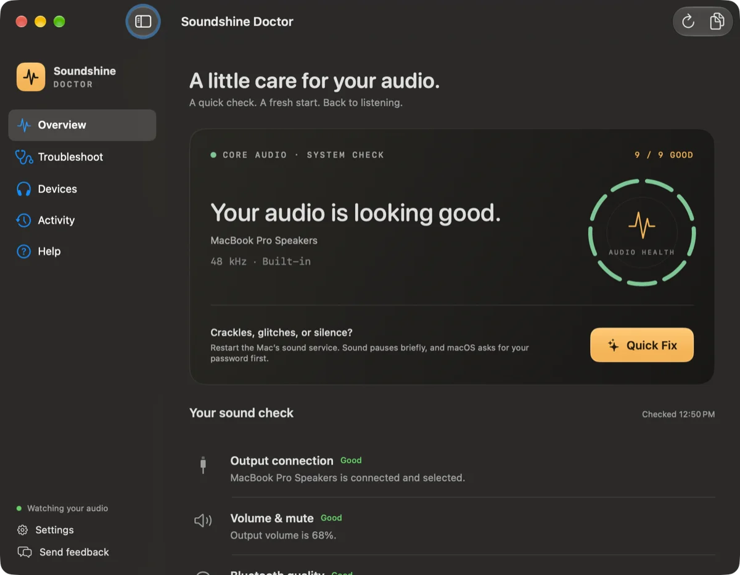Screen dimensions: 740x575
Task: Select the Volume & mute check row
Action: pos(453,526)
